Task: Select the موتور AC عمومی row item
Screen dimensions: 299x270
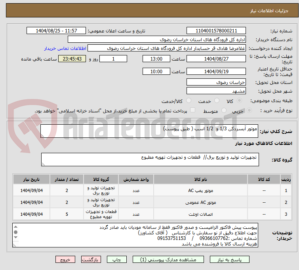Action: [201, 202]
